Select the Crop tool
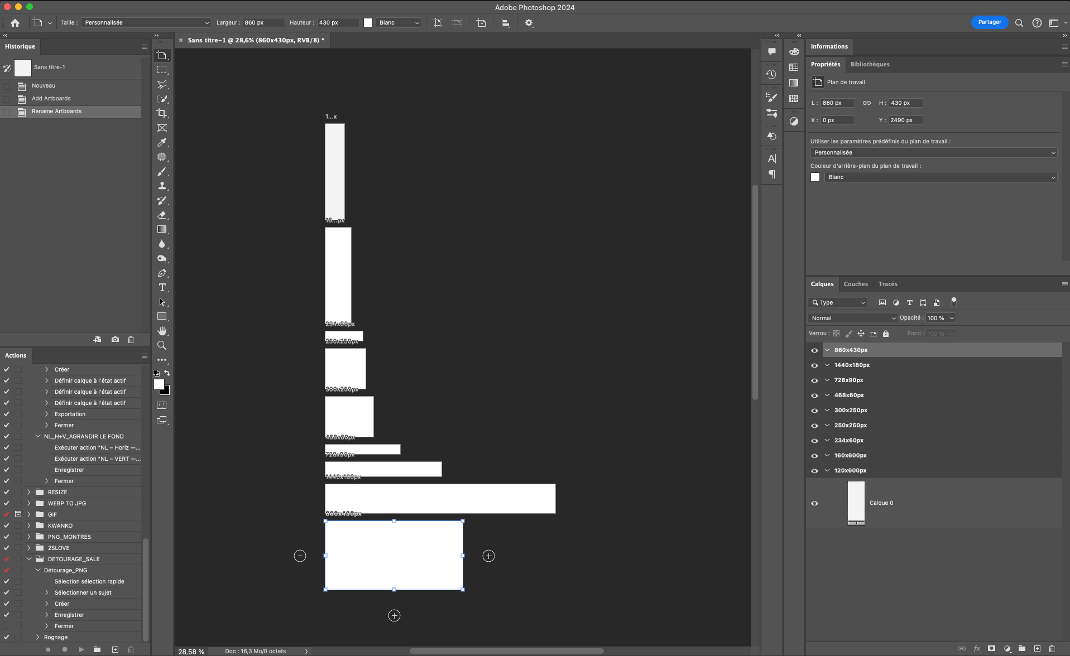Image resolution: width=1070 pixels, height=656 pixels. click(162, 113)
